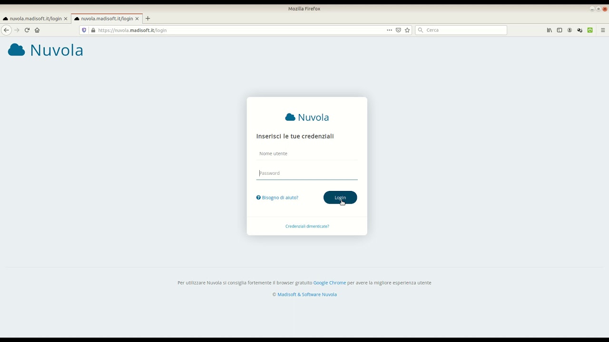Click the question mark help icon
The image size is (609, 342).
pyautogui.click(x=258, y=198)
